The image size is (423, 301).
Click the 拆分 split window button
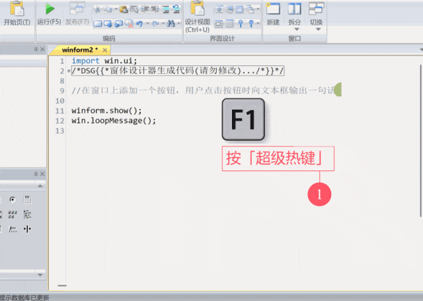[x=294, y=13]
